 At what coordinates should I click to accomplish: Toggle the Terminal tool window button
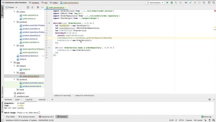62,117
